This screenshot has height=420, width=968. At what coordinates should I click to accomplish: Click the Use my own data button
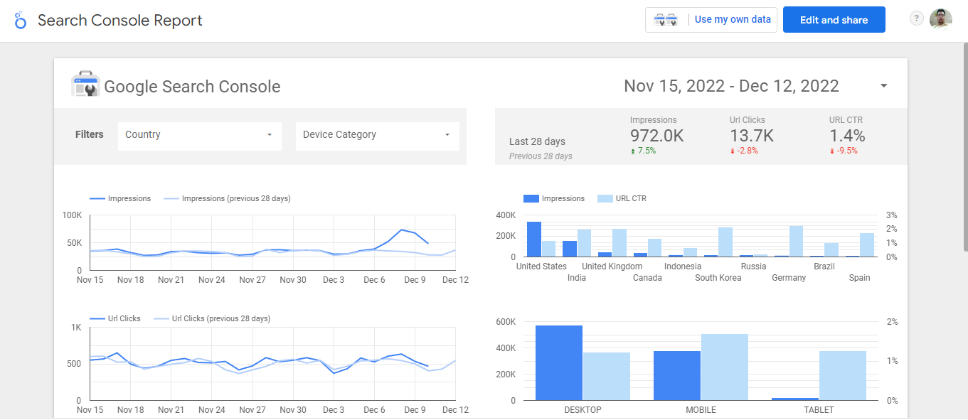click(733, 20)
